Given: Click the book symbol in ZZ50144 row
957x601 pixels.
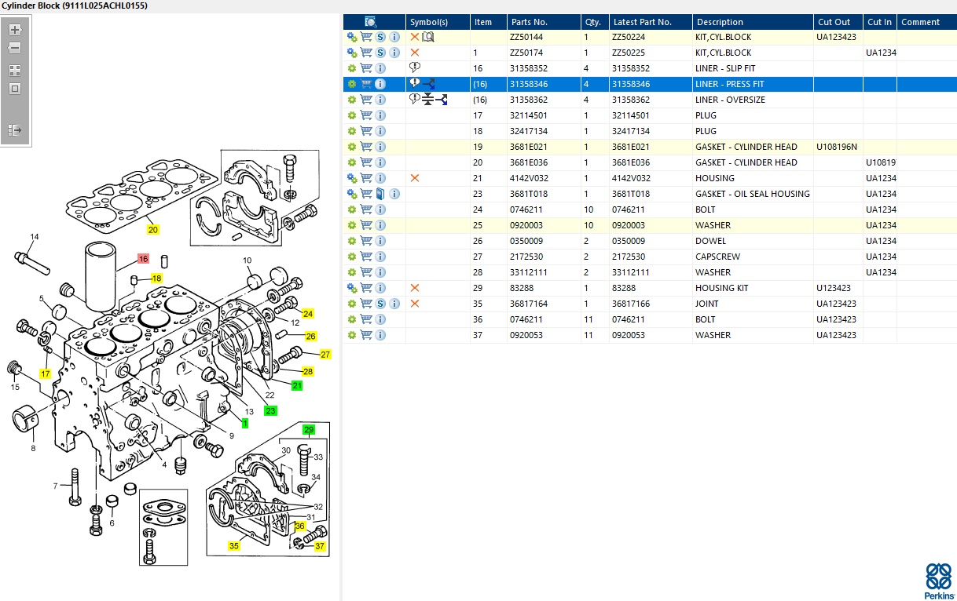Looking at the screenshot, I should pos(428,37).
